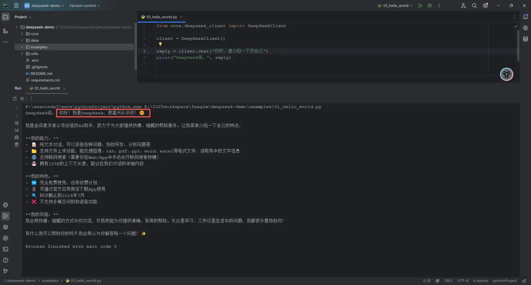Open Python Packages layers icon
Image resolution: width=531 pixels, height=285 pixels.
tap(5, 227)
